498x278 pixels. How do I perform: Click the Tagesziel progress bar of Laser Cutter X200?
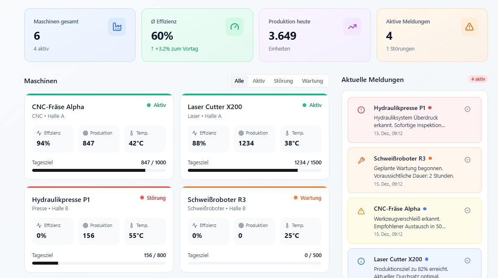[x=254, y=171]
